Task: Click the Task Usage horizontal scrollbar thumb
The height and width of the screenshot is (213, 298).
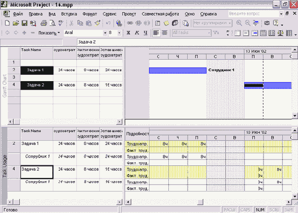Action: (x=200, y=202)
